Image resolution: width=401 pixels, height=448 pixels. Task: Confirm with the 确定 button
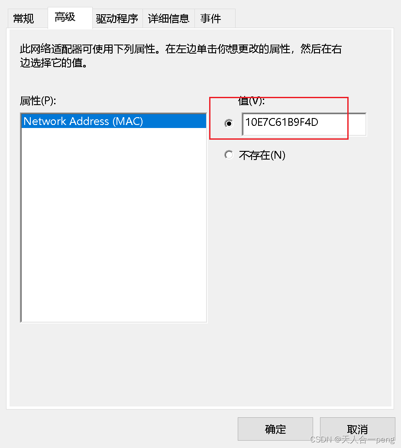tap(275, 429)
